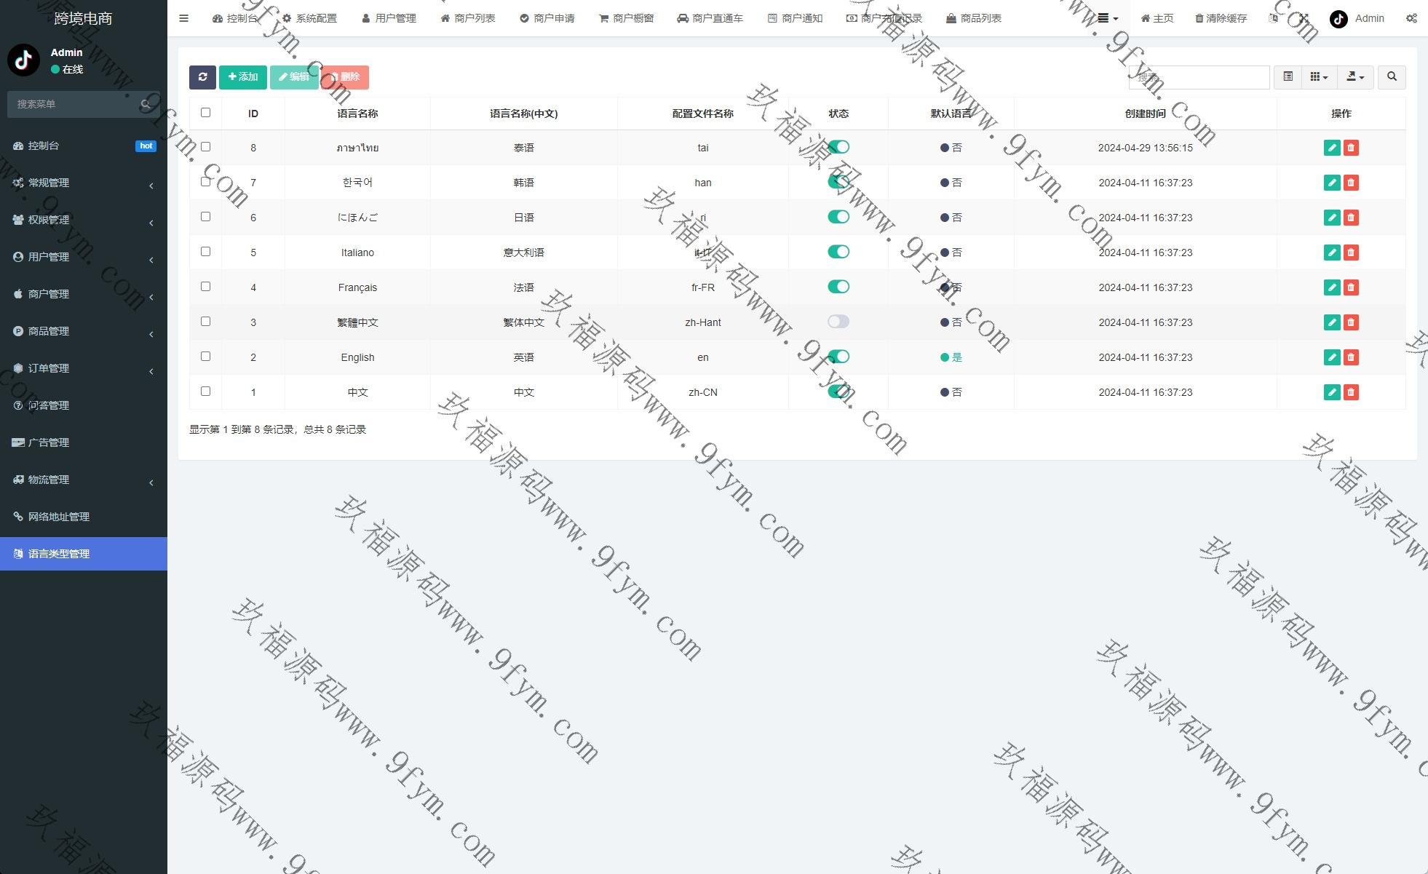Click the red delete icon for 中文 row

tap(1351, 392)
